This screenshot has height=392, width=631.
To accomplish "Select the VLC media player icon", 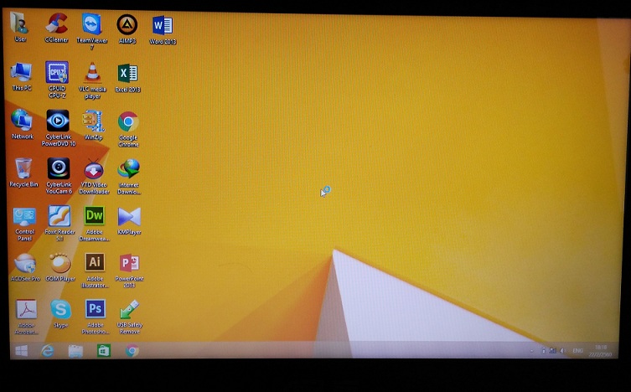I will pyautogui.click(x=92, y=80).
